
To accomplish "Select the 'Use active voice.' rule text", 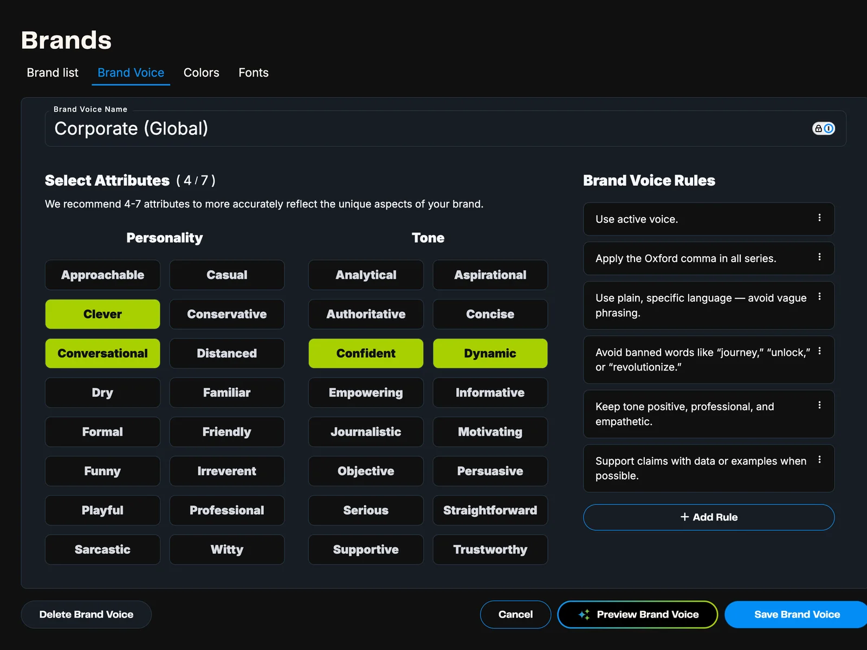I will pos(637,219).
